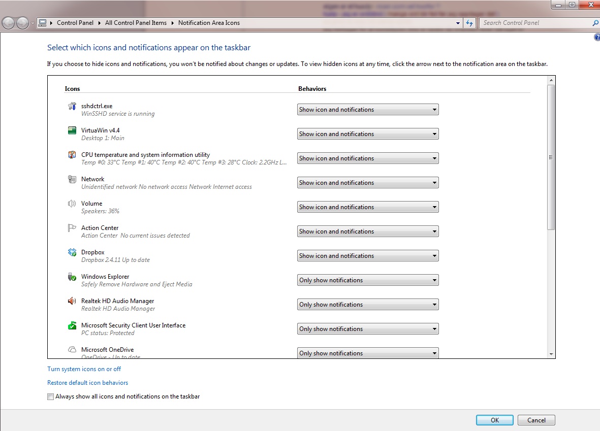Screen dimensions: 600x431
Task: Click the CPU temperature utility icon
Action: (72, 155)
